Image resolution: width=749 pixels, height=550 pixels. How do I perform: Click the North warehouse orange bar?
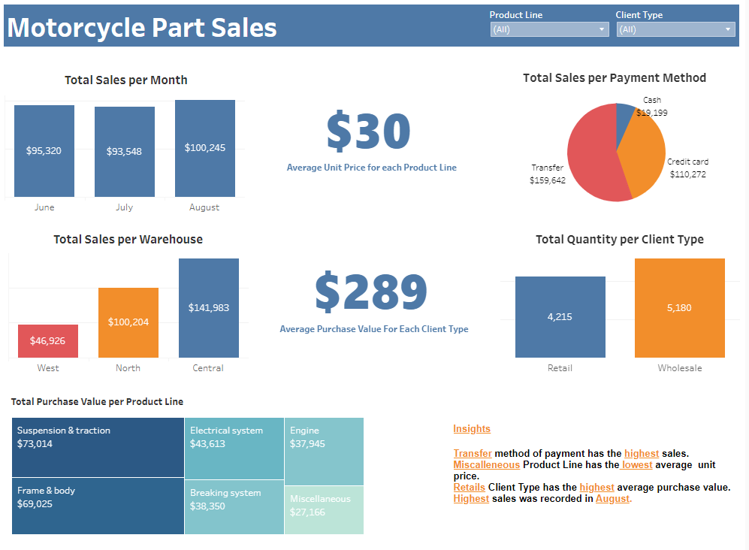tap(128, 322)
